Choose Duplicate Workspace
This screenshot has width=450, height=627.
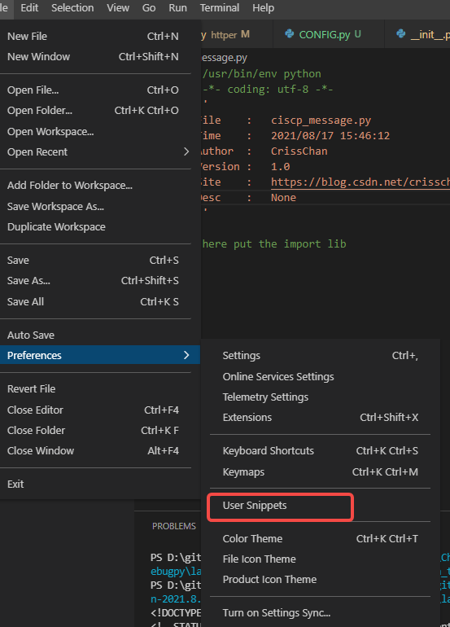click(x=95, y=226)
